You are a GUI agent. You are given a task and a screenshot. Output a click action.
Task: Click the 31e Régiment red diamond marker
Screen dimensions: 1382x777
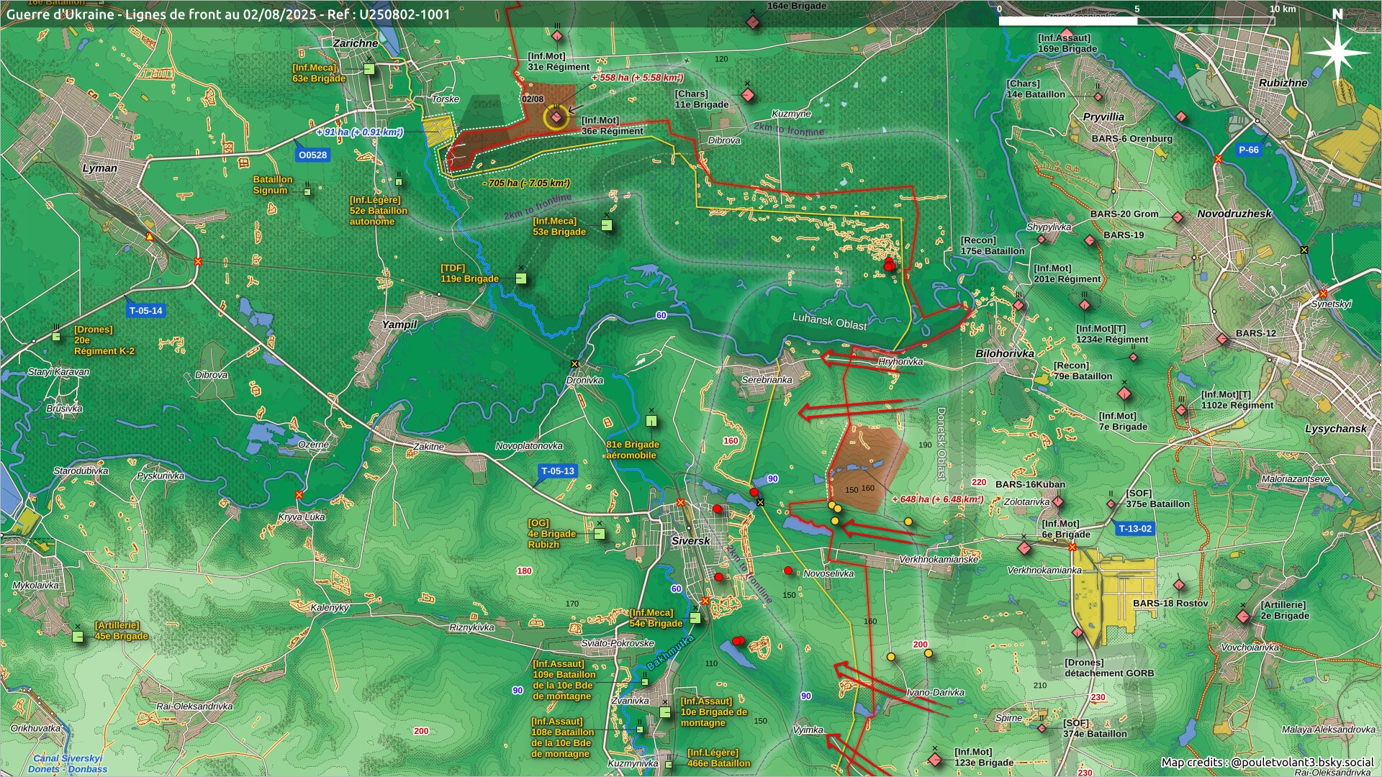coord(557,36)
